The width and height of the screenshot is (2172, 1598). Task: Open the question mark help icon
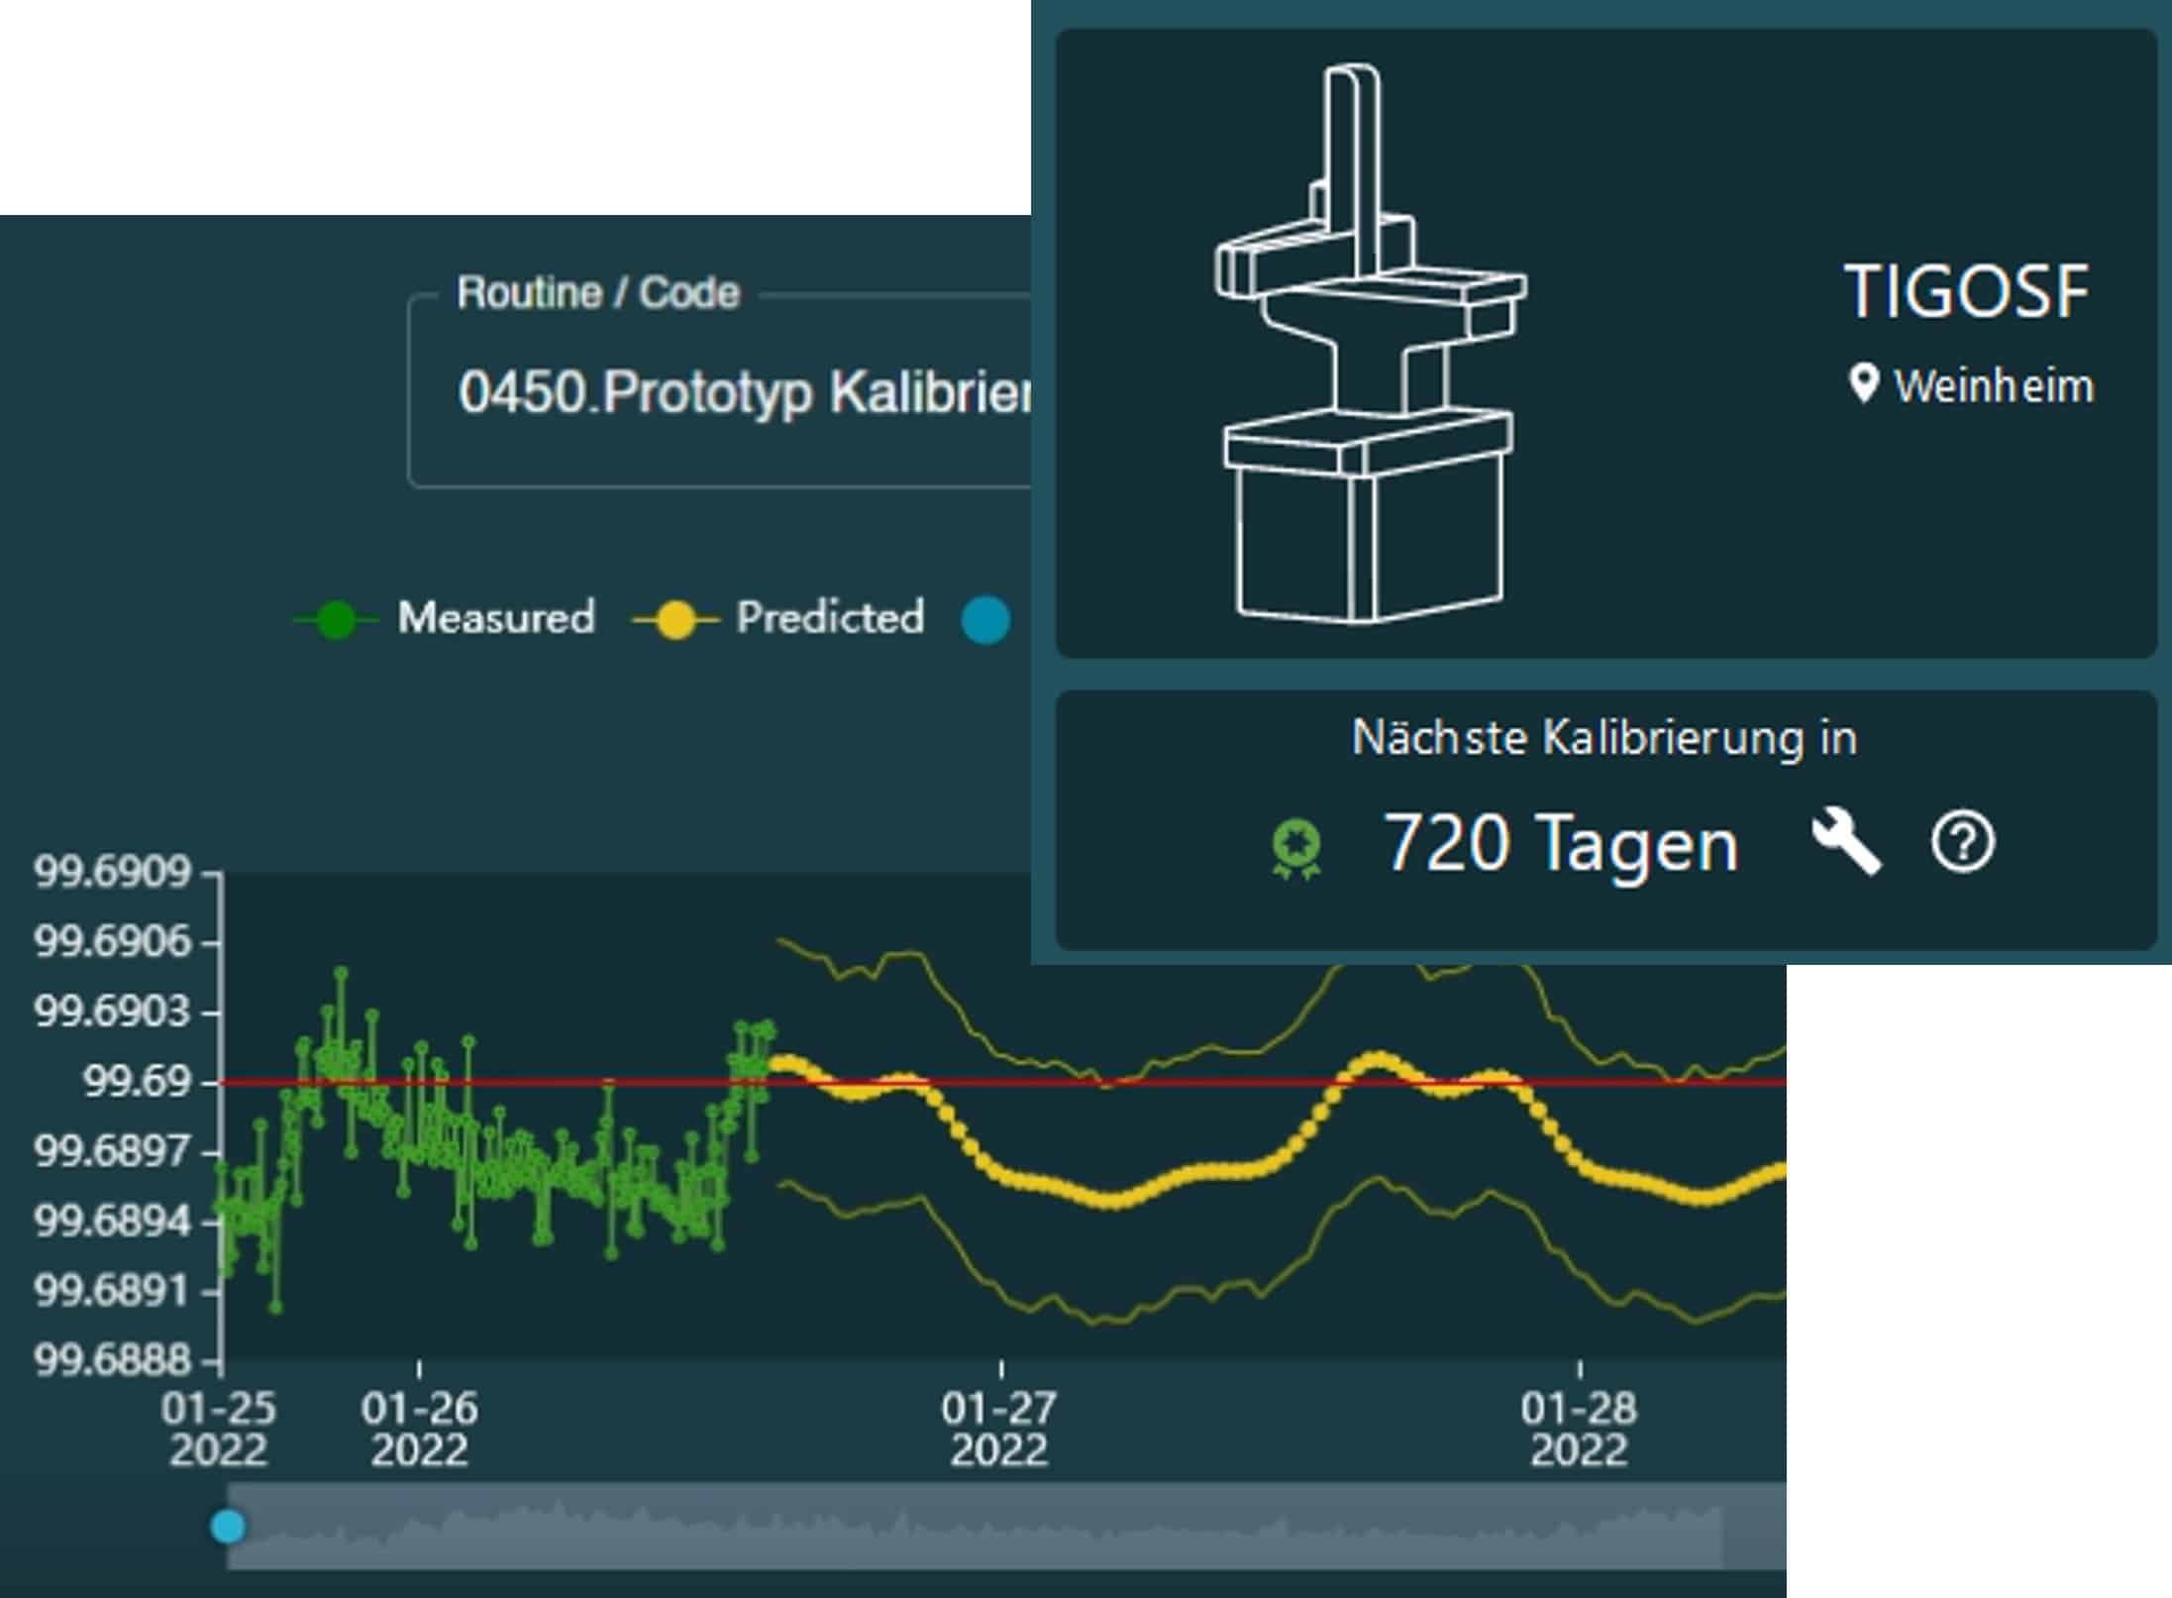point(1962,843)
